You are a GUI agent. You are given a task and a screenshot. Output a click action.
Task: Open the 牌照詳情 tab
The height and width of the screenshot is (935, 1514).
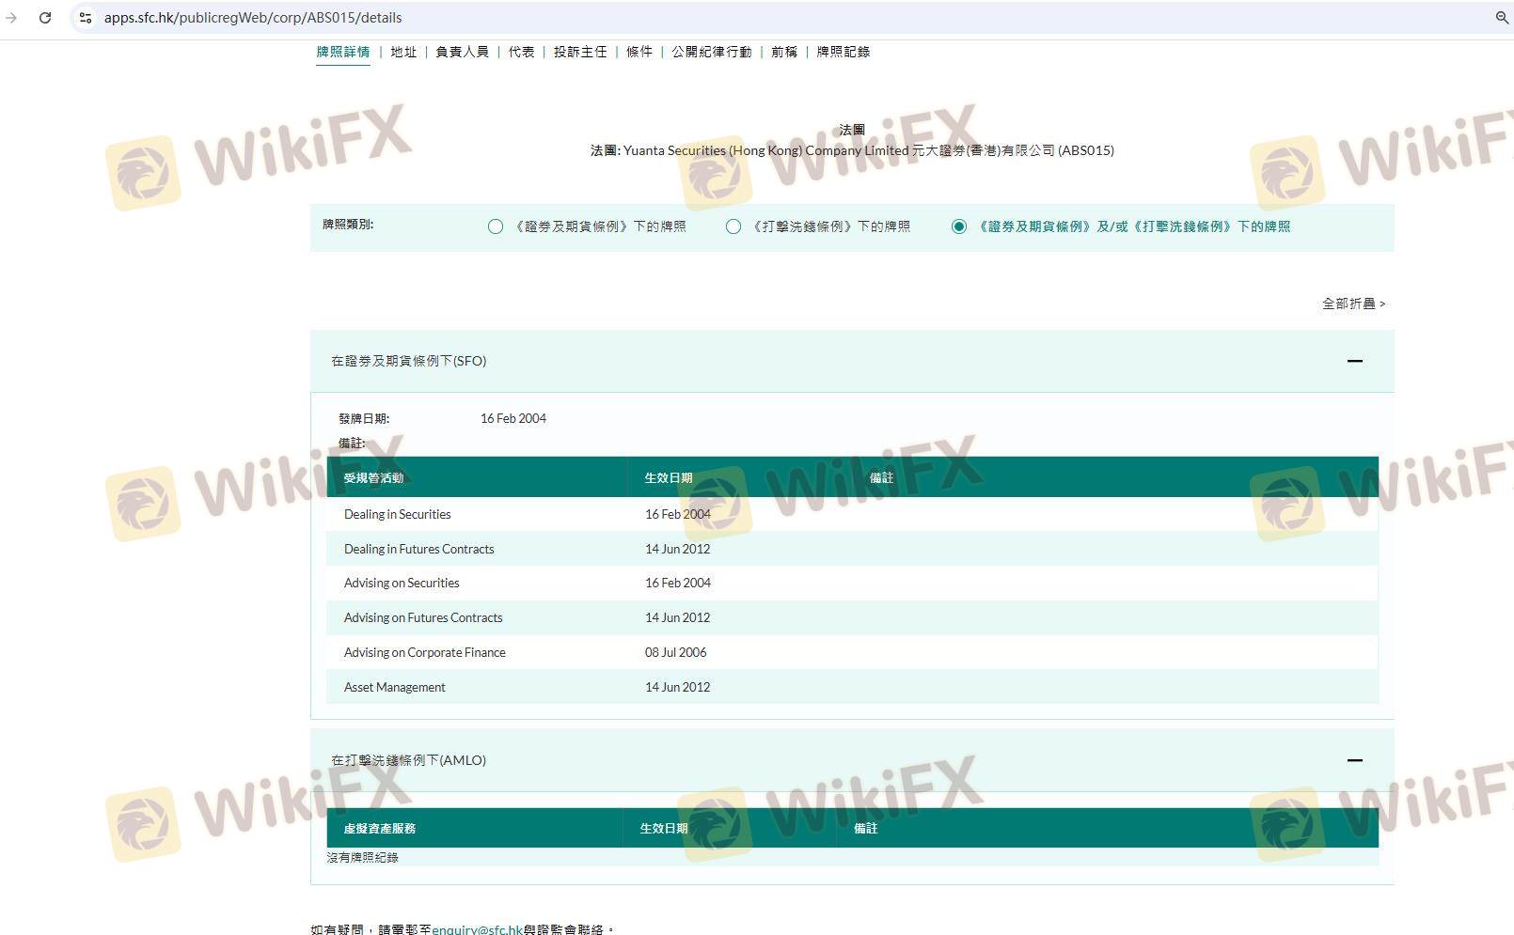(x=343, y=52)
